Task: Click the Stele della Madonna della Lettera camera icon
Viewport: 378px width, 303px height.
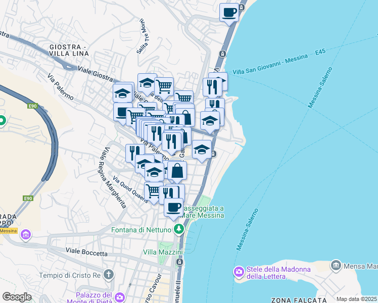Action: click(x=239, y=272)
